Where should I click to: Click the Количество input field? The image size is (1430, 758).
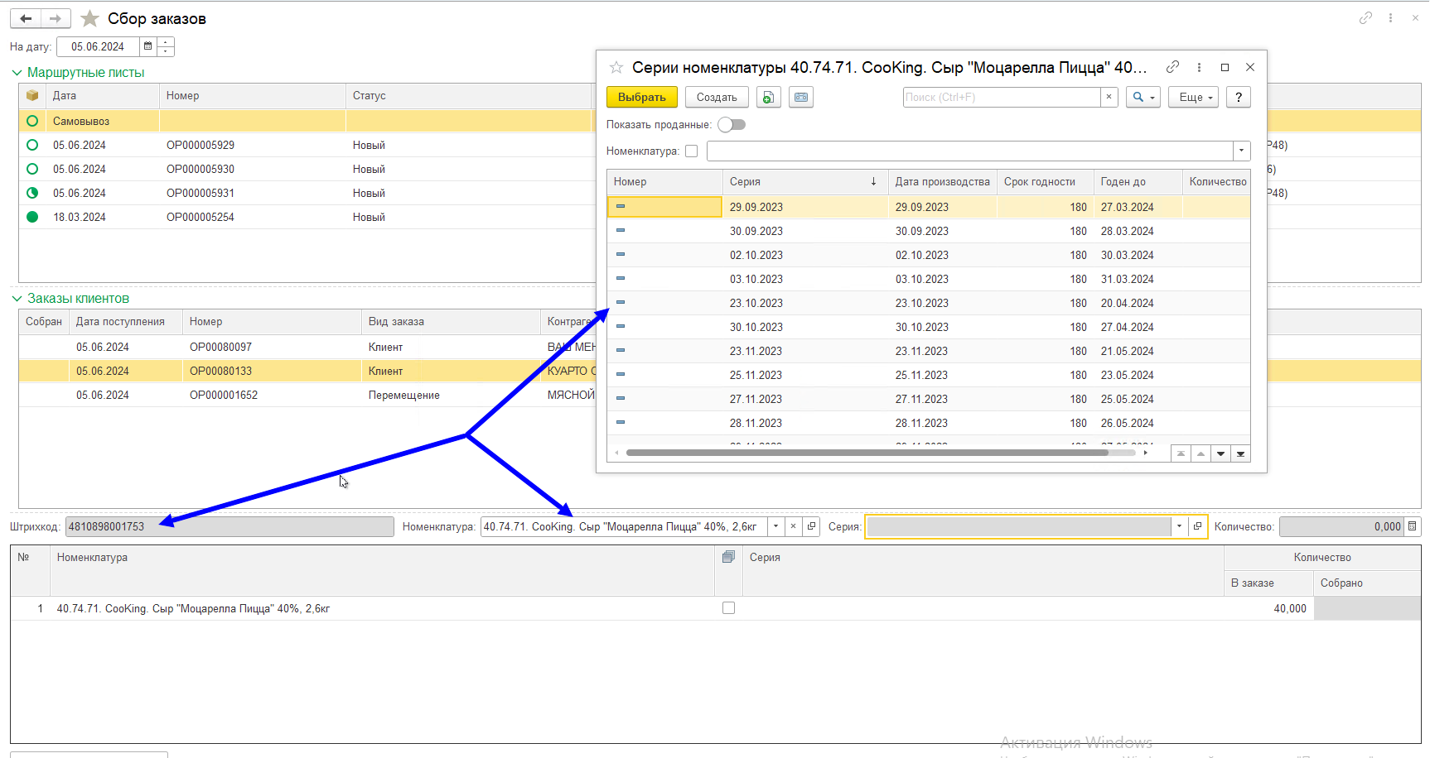[1341, 526]
